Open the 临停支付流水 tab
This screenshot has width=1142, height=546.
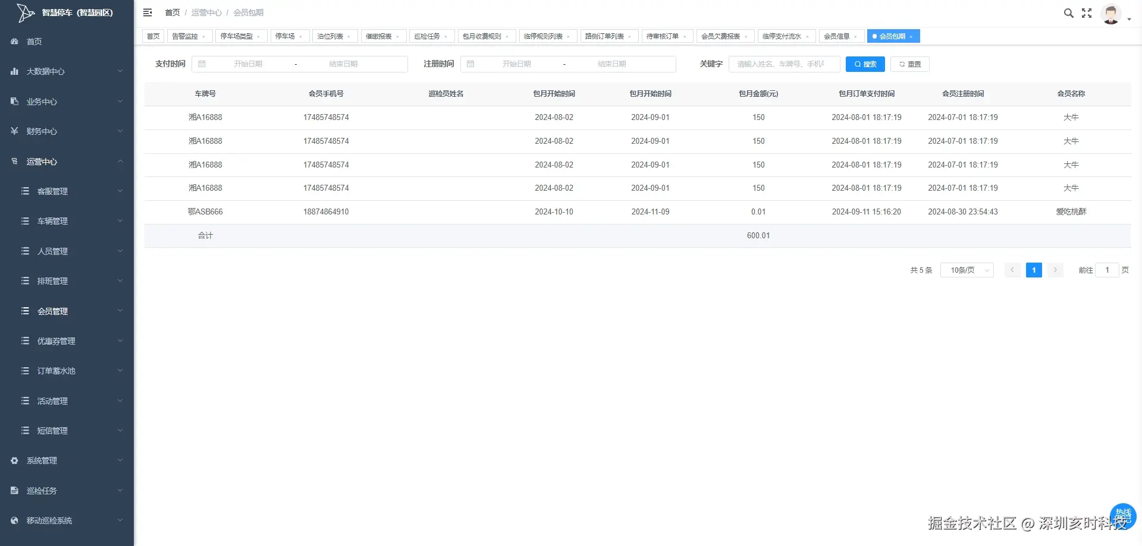pyautogui.click(x=786, y=36)
